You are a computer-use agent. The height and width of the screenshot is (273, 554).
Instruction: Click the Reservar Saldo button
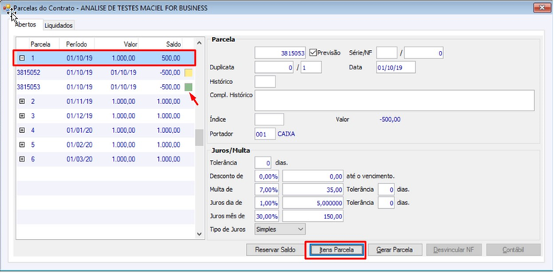[x=275, y=249]
